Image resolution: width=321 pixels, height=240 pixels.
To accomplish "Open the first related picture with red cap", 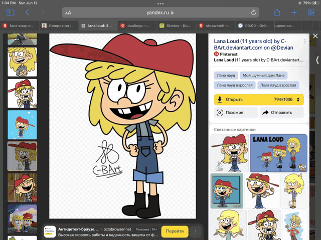I will point(230,153).
